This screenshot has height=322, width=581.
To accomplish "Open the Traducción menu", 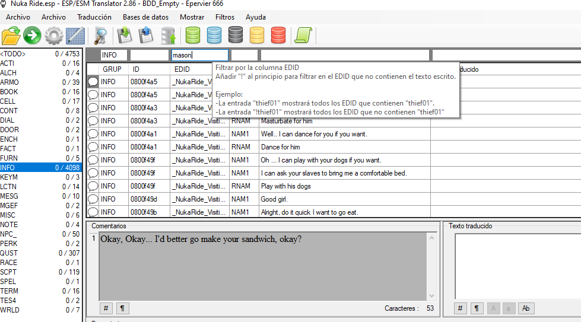I will (x=94, y=17).
